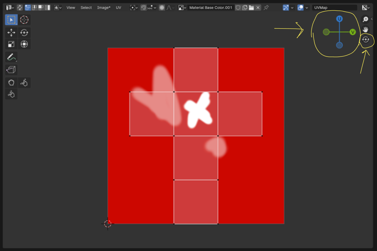The height and width of the screenshot is (251, 377).
Task: Enable edge selection mode
Action: [x=35, y=7]
